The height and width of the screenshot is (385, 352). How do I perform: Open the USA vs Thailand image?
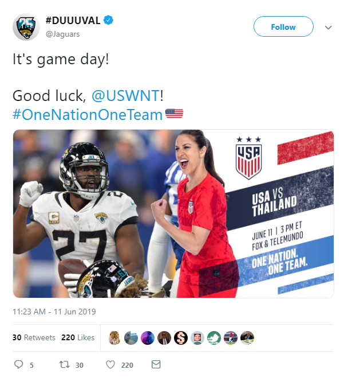(x=173, y=213)
